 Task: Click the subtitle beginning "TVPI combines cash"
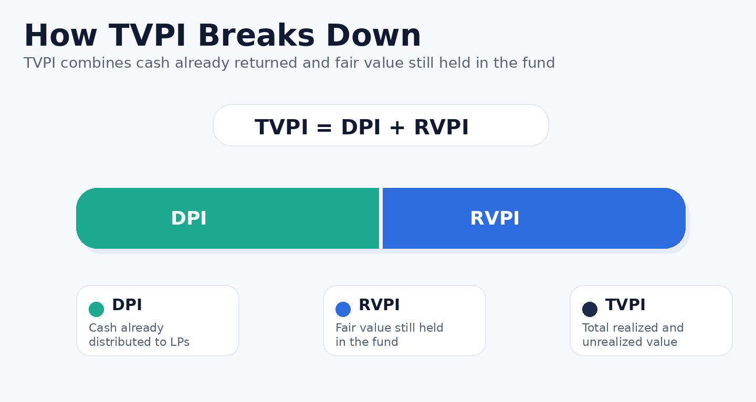[289, 64]
